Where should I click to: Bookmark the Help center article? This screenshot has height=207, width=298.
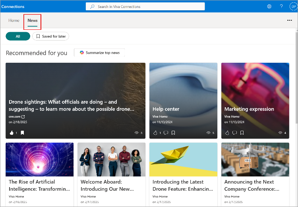pyautogui.click(x=173, y=133)
